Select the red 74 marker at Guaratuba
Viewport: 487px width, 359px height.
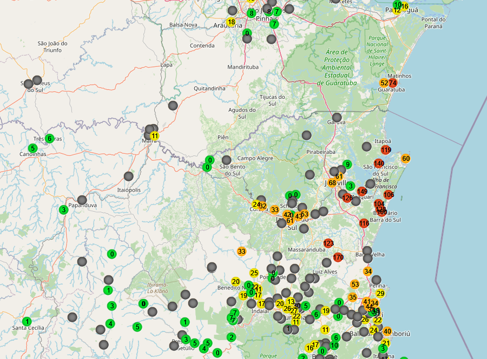[x=392, y=83]
